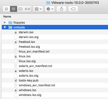Click the windows.iso disk image icon
Viewport: 108px width, 99px height.
[x=16, y=90]
